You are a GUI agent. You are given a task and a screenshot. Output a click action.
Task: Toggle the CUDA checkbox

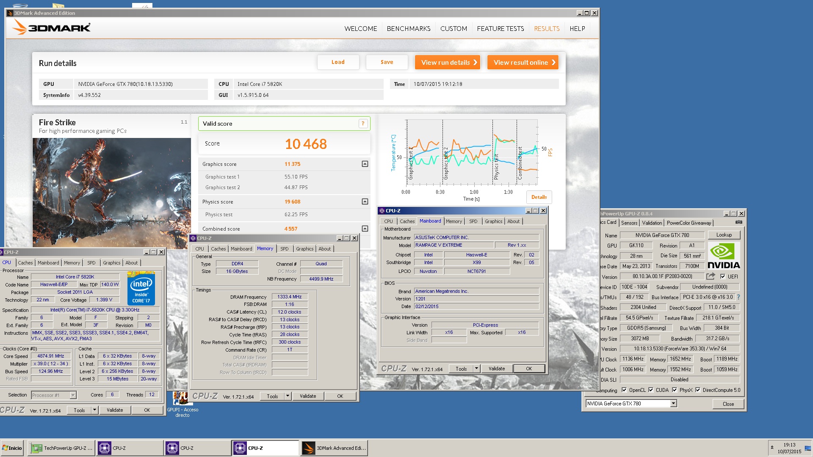click(651, 390)
